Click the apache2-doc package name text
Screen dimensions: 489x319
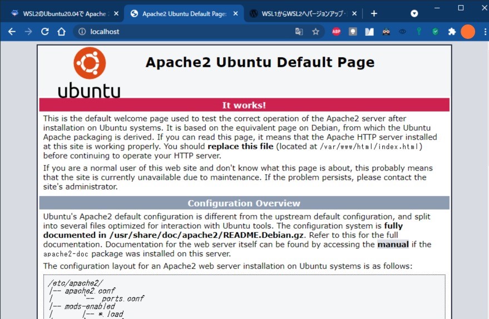[x=66, y=254]
